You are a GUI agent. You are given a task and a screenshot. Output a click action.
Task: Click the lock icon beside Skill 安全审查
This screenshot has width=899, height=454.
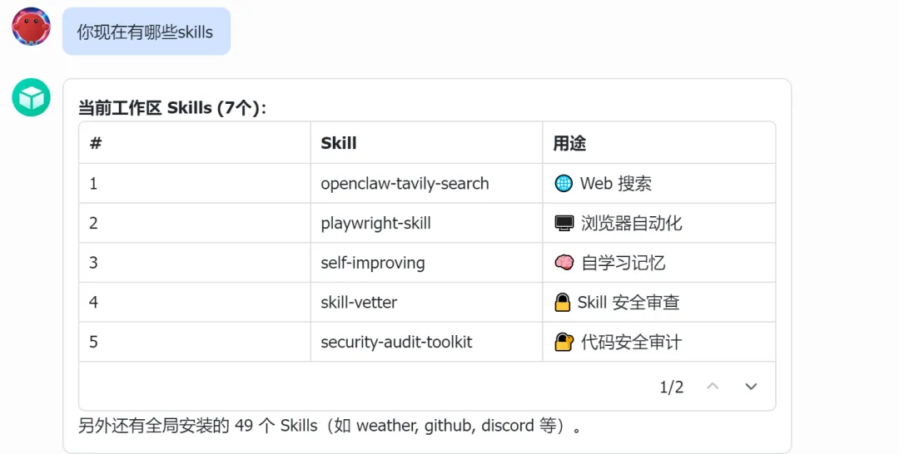pos(563,303)
